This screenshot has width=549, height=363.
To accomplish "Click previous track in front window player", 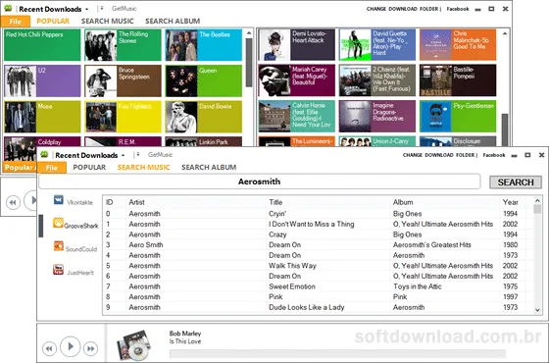I will click(x=49, y=348).
